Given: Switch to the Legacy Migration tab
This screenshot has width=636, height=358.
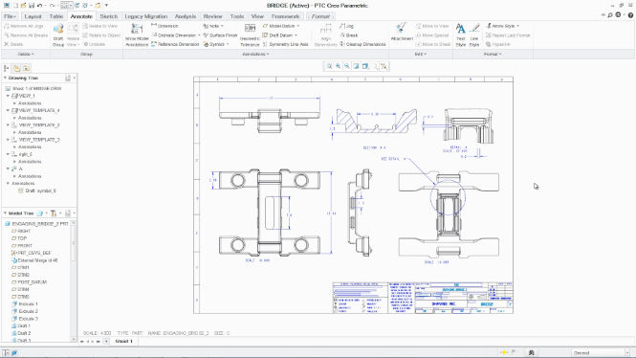Looking at the screenshot, I should (x=145, y=16).
